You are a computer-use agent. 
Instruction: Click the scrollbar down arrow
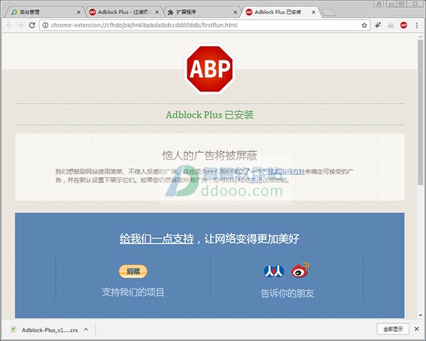[x=420, y=315]
